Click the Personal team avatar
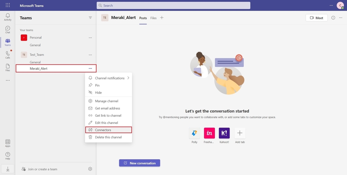This screenshot has height=175, width=347. click(24, 38)
